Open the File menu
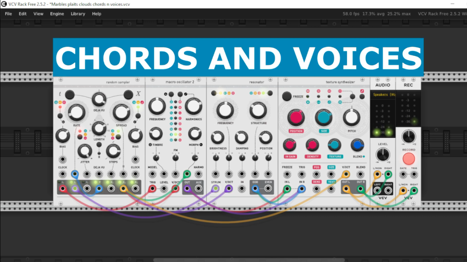Screen dimensions: 467x262 click(x=8, y=14)
